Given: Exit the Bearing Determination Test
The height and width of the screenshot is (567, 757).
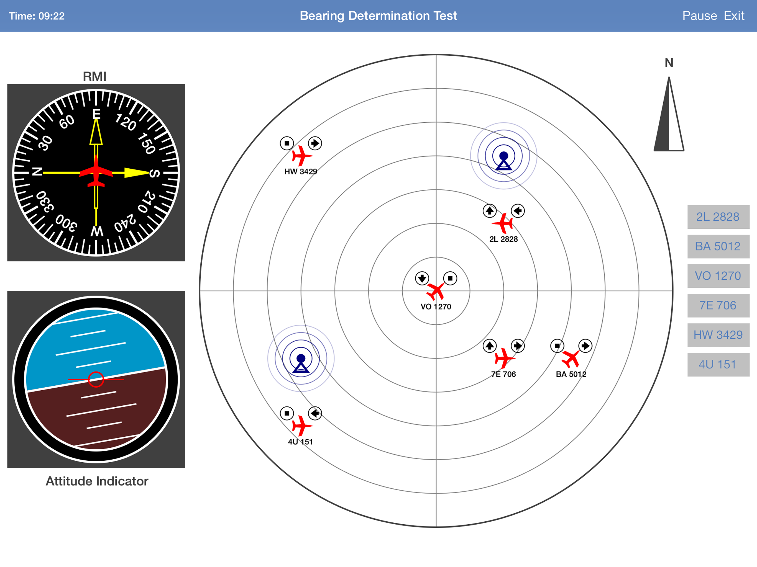Looking at the screenshot, I should (x=734, y=16).
